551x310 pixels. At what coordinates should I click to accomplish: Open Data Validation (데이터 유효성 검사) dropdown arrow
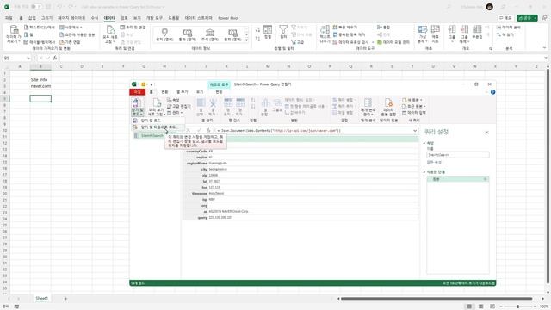[373, 42]
